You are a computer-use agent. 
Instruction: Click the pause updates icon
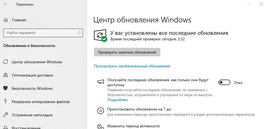tap(101, 110)
